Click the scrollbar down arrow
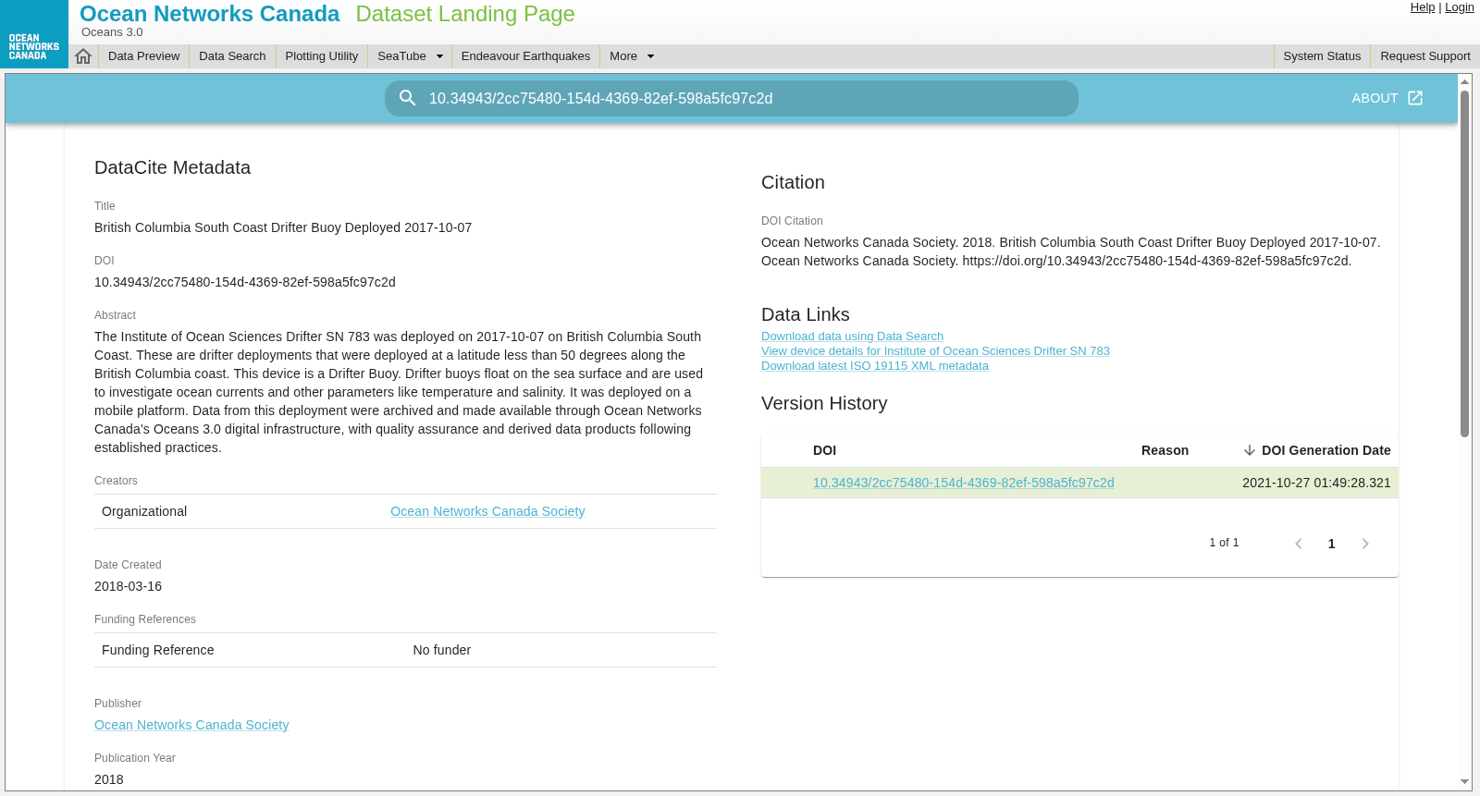The height and width of the screenshot is (796, 1480). pos(1464,782)
